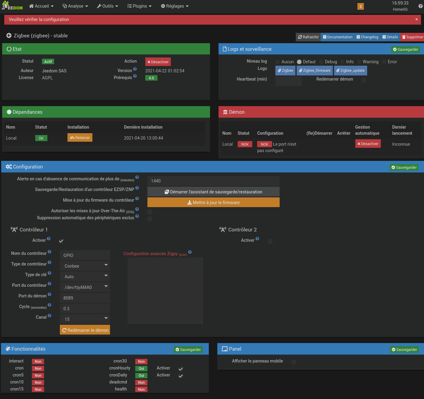Open the plugin Documentation
This screenshot has height=399, width=424.
[x=337, y=37]
